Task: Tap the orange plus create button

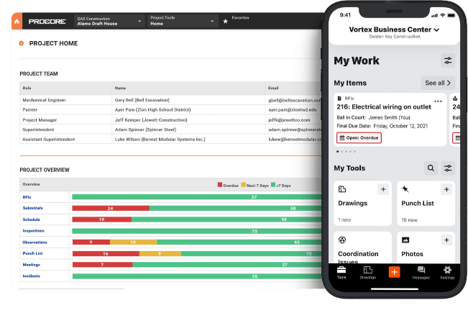Action: (x=394, y=272)
